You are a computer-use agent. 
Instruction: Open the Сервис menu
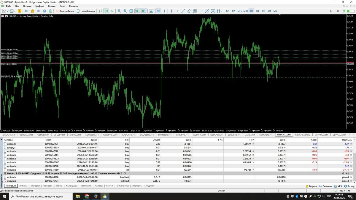52,6
